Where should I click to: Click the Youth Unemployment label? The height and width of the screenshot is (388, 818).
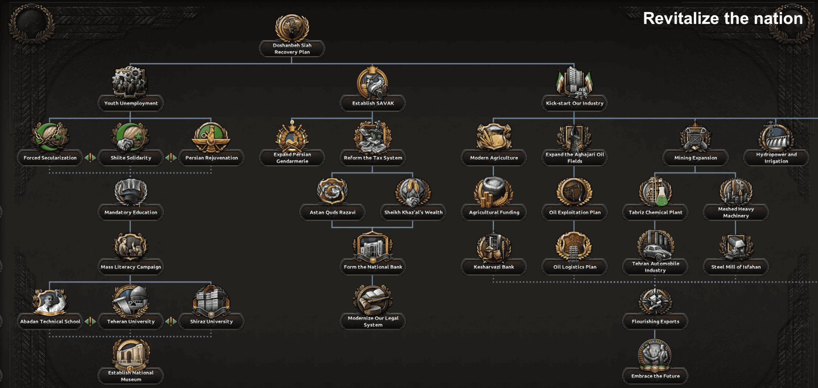(x=131, y=103)
